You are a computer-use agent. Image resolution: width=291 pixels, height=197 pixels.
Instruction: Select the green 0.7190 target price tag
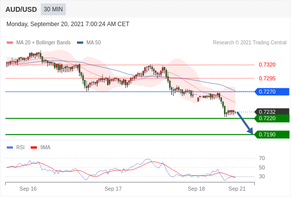click(x=272, y=134)
